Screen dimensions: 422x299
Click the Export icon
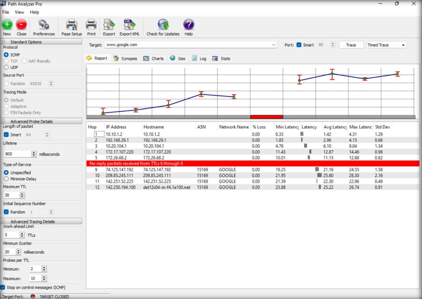click(109, 25)
